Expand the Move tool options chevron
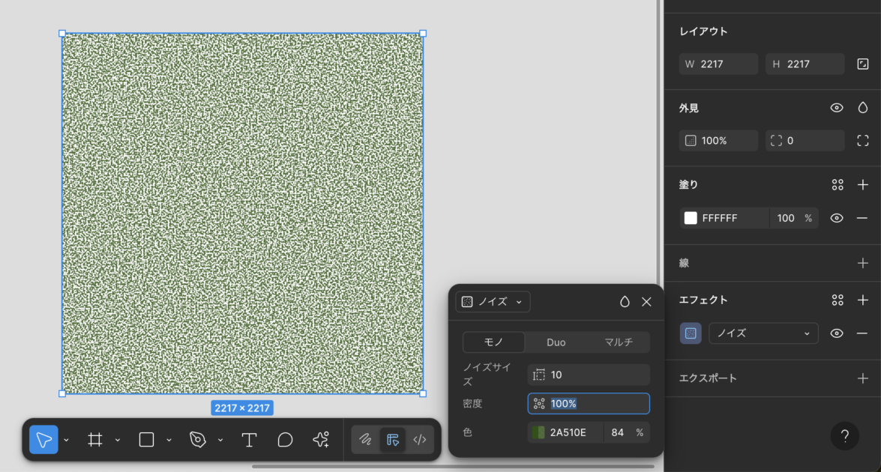 (x=66, y=440)
